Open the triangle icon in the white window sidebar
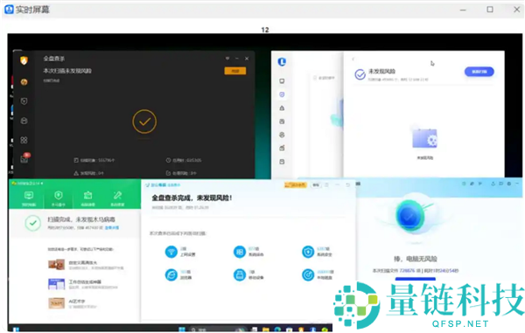 point(282,108)
